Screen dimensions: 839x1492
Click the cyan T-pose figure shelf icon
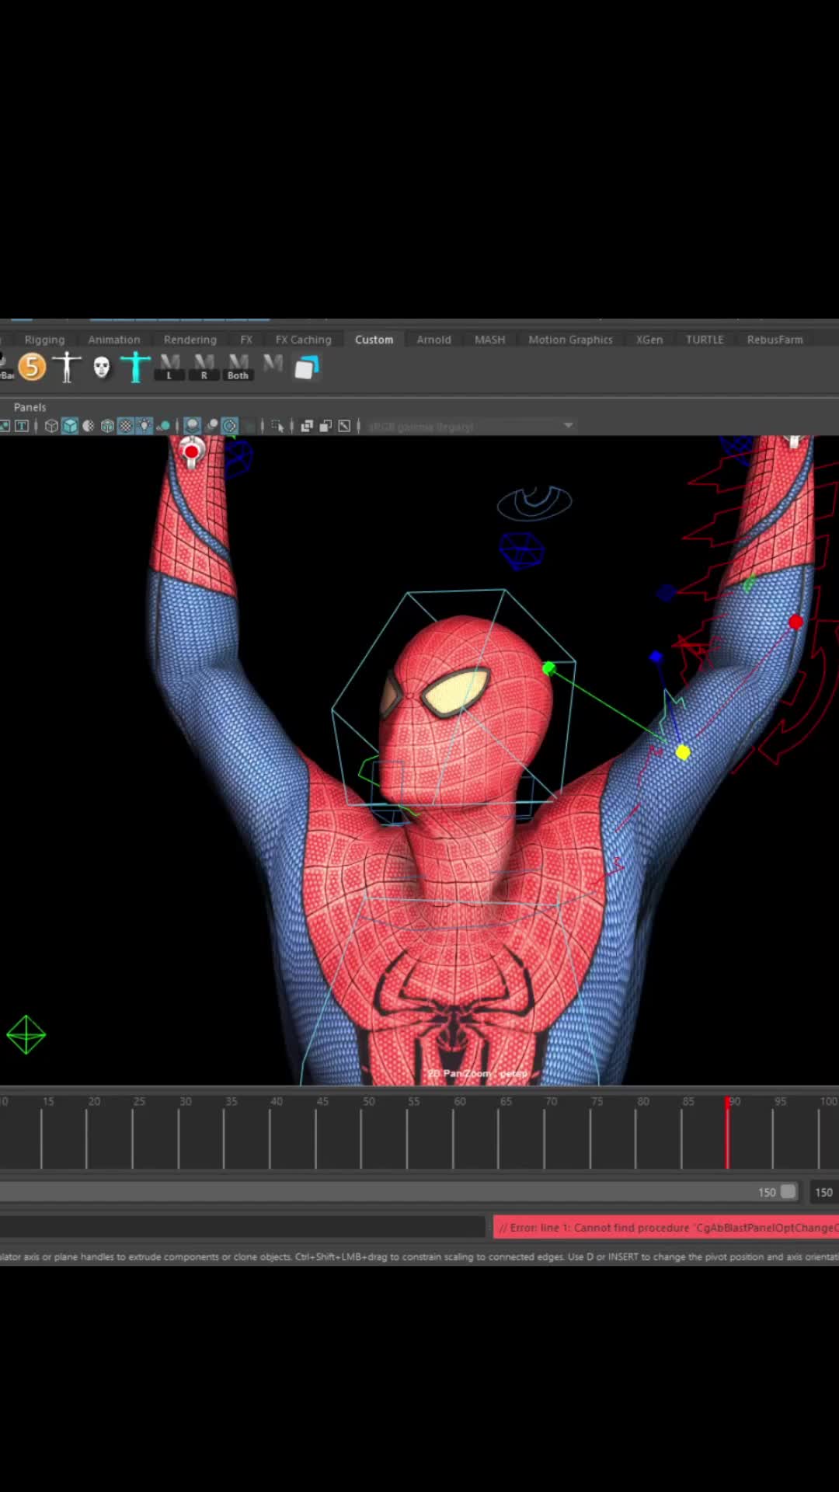[x=135, y=367]
